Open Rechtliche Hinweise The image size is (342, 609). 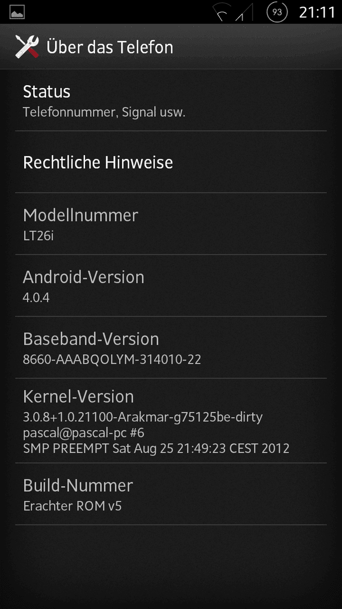tap(171, 162)
